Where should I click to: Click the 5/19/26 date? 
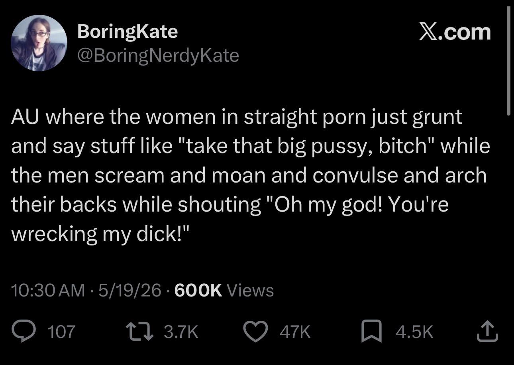tap(129, 290)
